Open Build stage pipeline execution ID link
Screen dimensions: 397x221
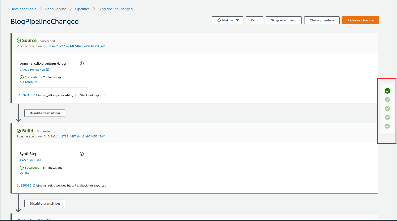76,136
